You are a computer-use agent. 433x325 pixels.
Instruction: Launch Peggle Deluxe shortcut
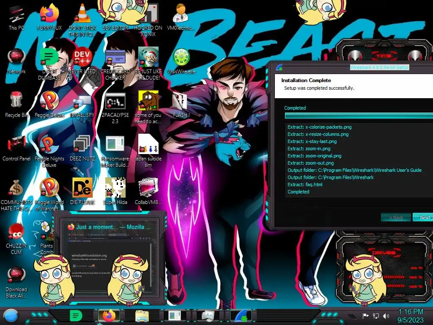click(x=49, y=105)
